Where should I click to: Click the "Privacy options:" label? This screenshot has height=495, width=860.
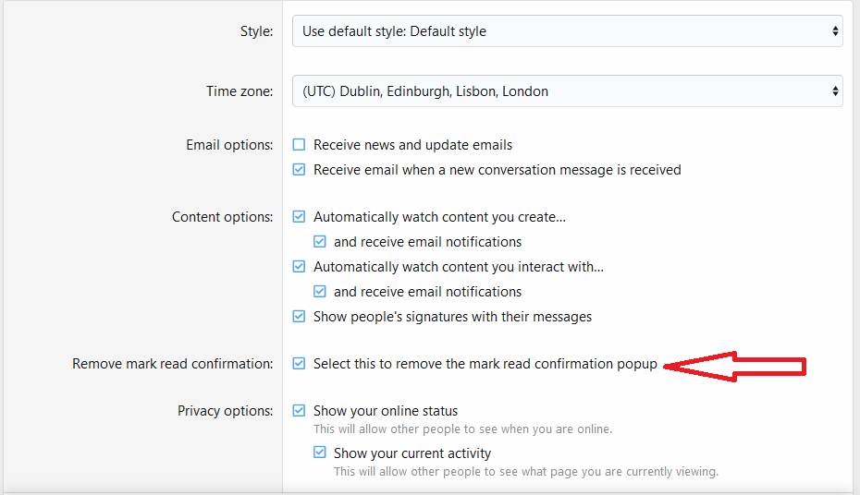[225, 411]
